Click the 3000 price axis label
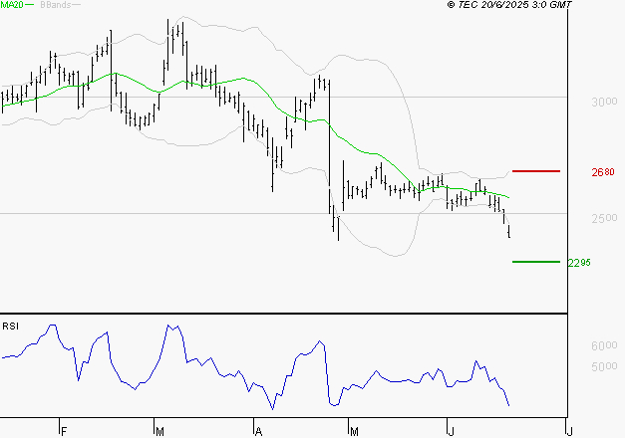Screen dimensions: 625x438 [x=603, y=103]
